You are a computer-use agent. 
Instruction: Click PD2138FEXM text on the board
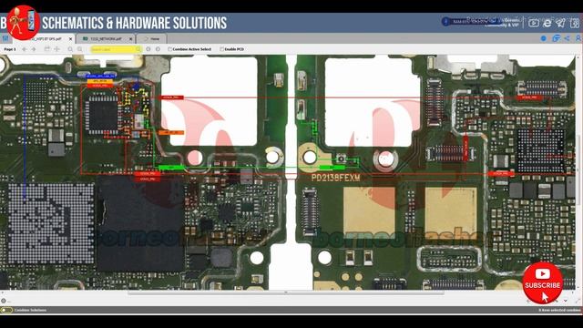336,178
